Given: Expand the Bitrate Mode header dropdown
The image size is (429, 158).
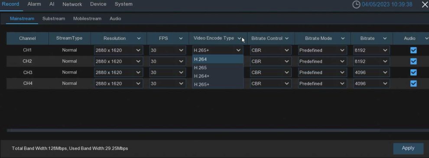Looking at the screenshot, I should click(x=343, y=39).
